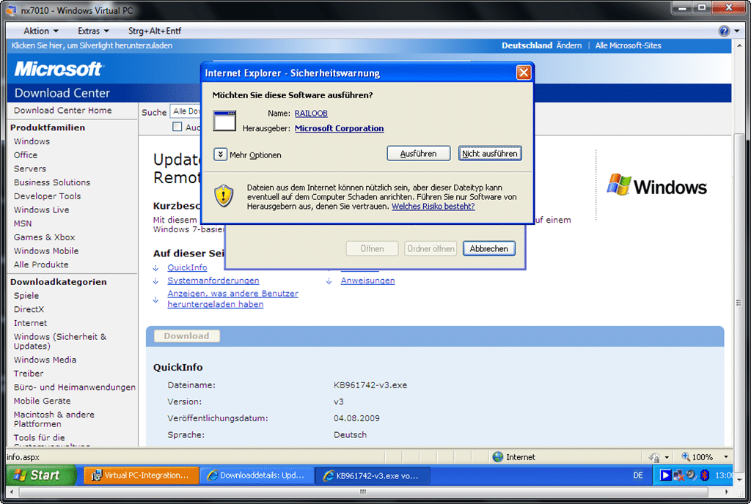Click the Virtual PC help icon

point(724,31)
